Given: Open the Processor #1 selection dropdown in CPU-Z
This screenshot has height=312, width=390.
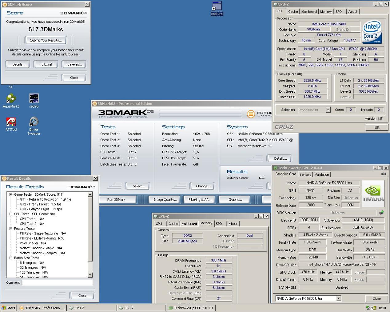Looking at the screenshot, I should [328, 110].
